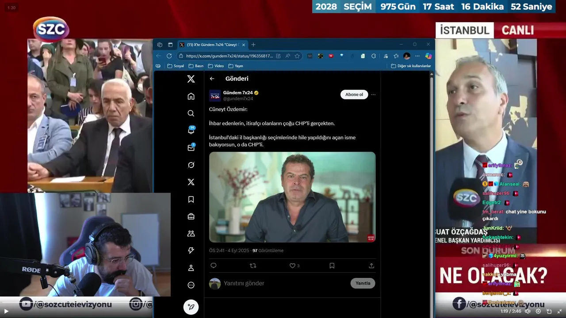
Task: Compose a new post with the feather button
Action: [x=191, y=307]
